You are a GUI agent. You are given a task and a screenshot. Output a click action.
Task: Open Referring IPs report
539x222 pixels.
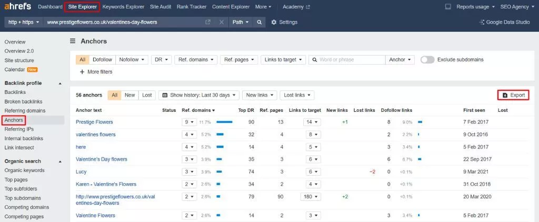pos(19,129)
